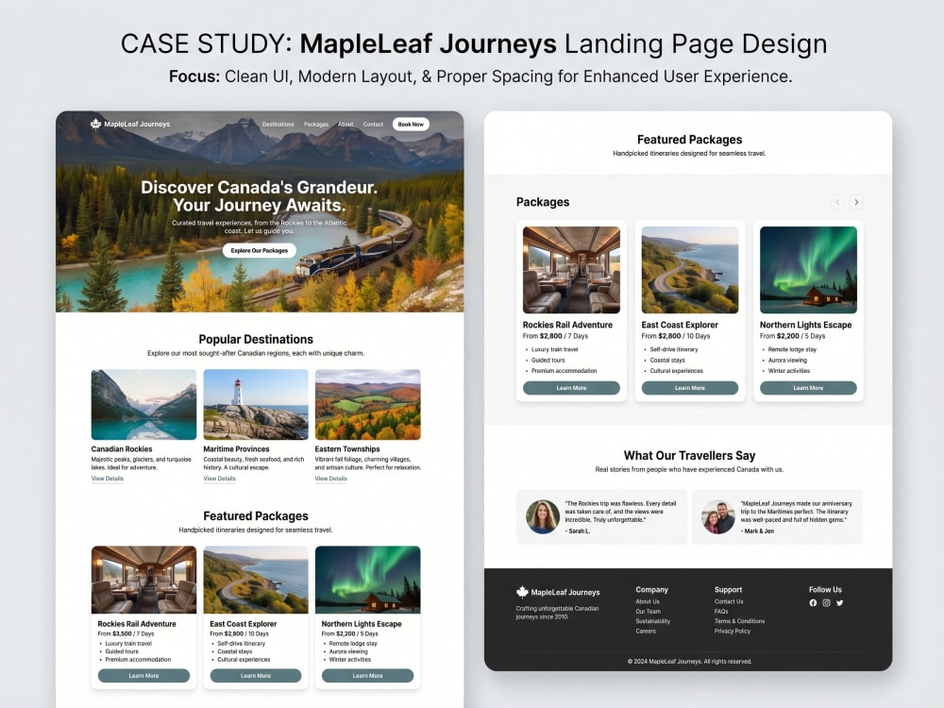The height and width of the screenshot is (708, 944).
Task: Open the Our Team footer link
Action: point(648,611)
